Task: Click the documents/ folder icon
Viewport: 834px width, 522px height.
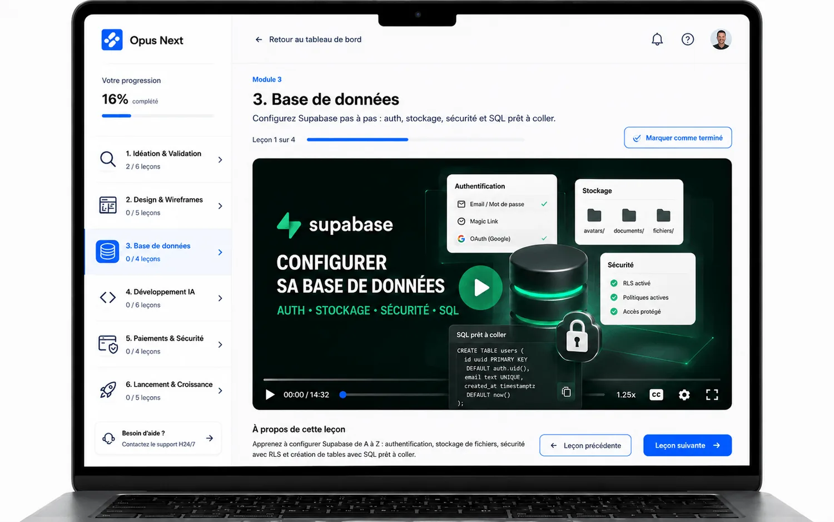Action: 629,215
